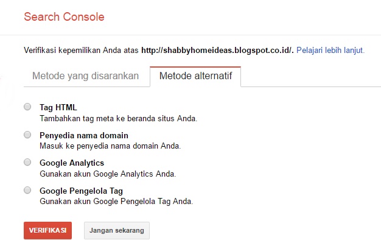The width and height of the screenshot is (381, 240).
Task: Choose Penyedia nama domain radio option
Action: click(x=27, y=135)
